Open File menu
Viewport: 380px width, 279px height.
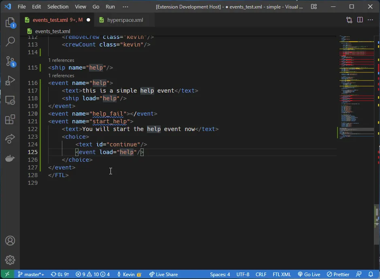[x=21, y=6]
